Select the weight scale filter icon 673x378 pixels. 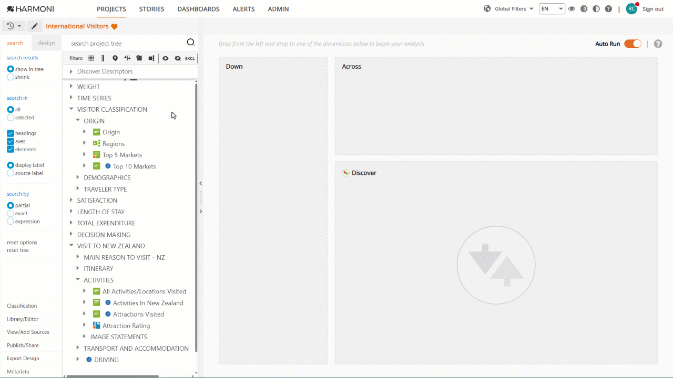(x=127, y=58)
